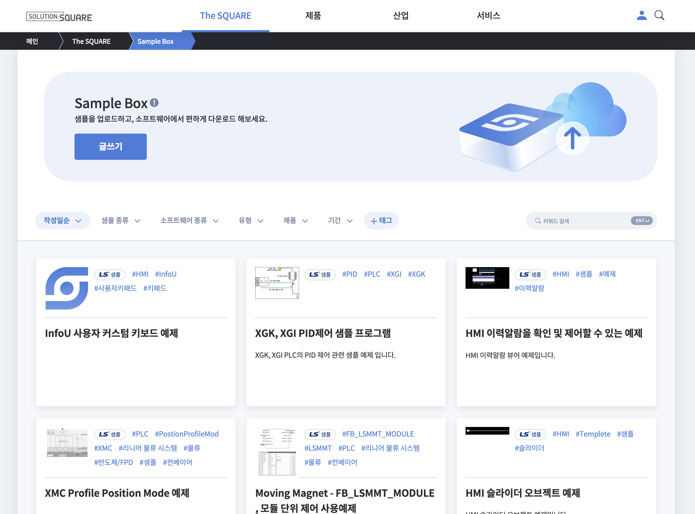The image size is (695, 514).
Task: Click LS 샘플 badge on HMI 슬라이더 card
Action: 530,434
